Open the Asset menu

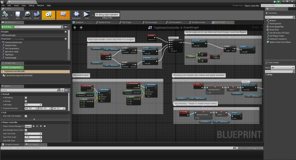(x=16, y=5)
